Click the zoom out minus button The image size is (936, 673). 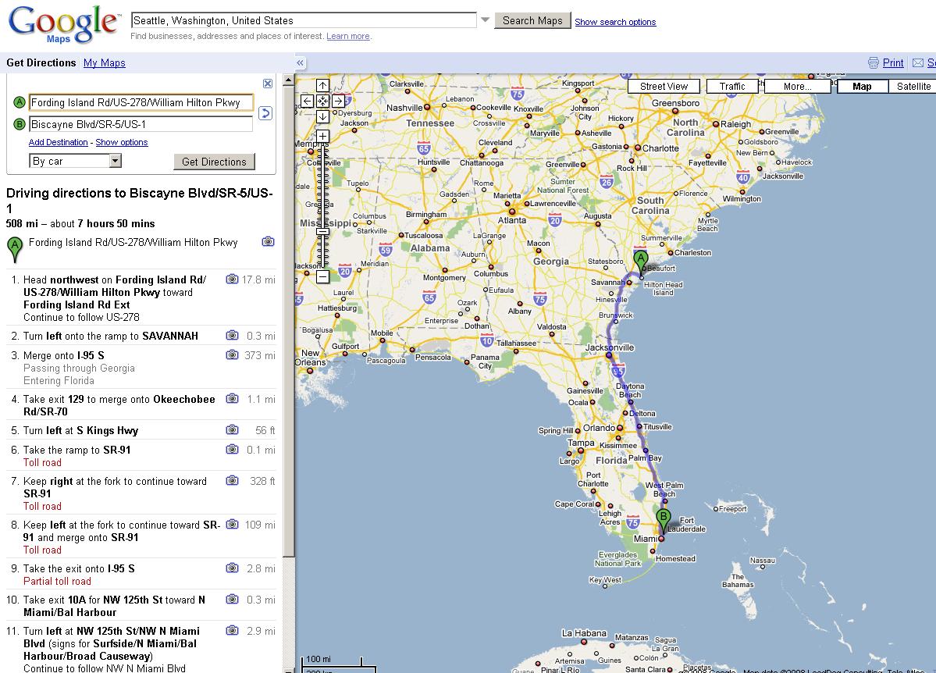pos(322,276)
